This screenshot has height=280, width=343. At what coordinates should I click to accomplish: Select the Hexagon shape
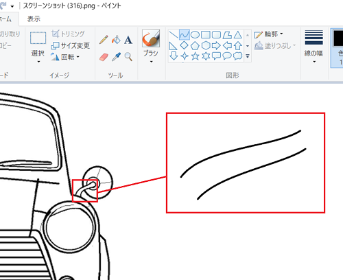point(206,45)
